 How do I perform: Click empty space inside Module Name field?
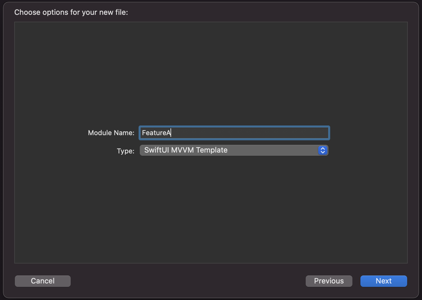(257, 133)
